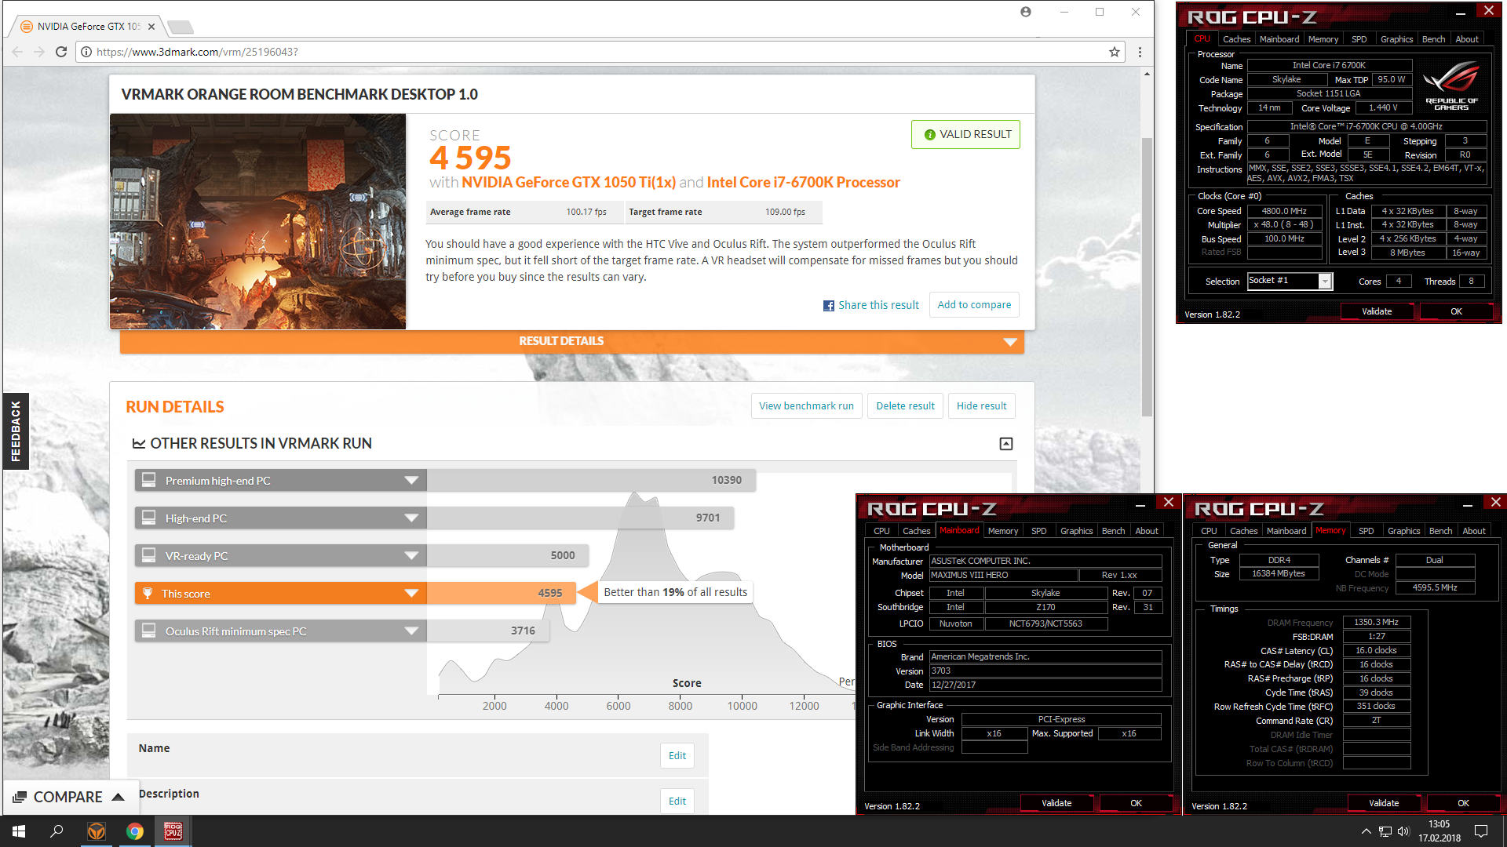Click OK in Memory CPU-Z window
The width and height of the screenshot is (1507, 847).
[1463, 803]
